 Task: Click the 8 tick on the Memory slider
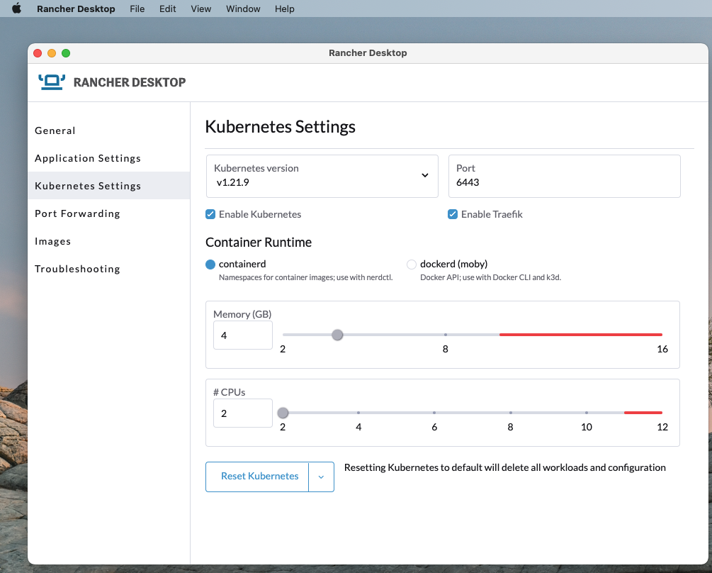pos(446,335)
